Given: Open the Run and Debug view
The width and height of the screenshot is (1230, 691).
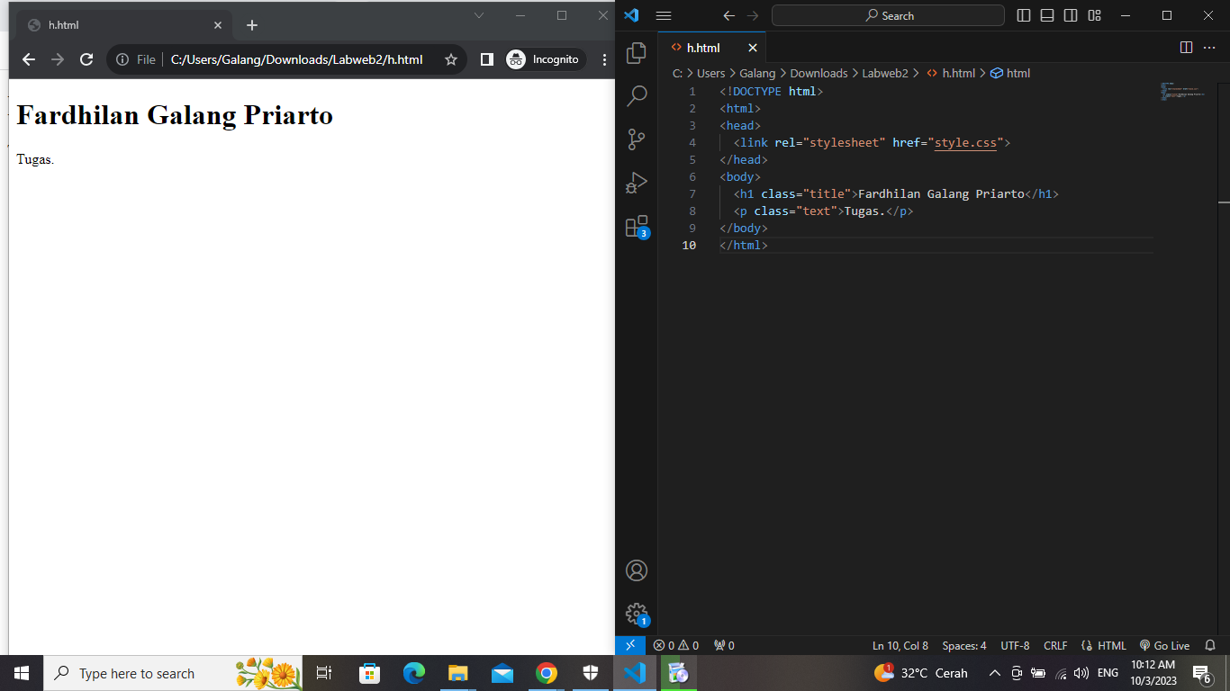Looking at the screenshot, I should 637,183.
